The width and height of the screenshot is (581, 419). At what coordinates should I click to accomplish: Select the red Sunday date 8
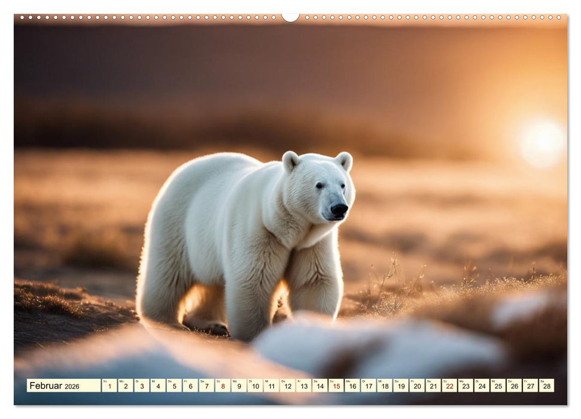(224, 386)
